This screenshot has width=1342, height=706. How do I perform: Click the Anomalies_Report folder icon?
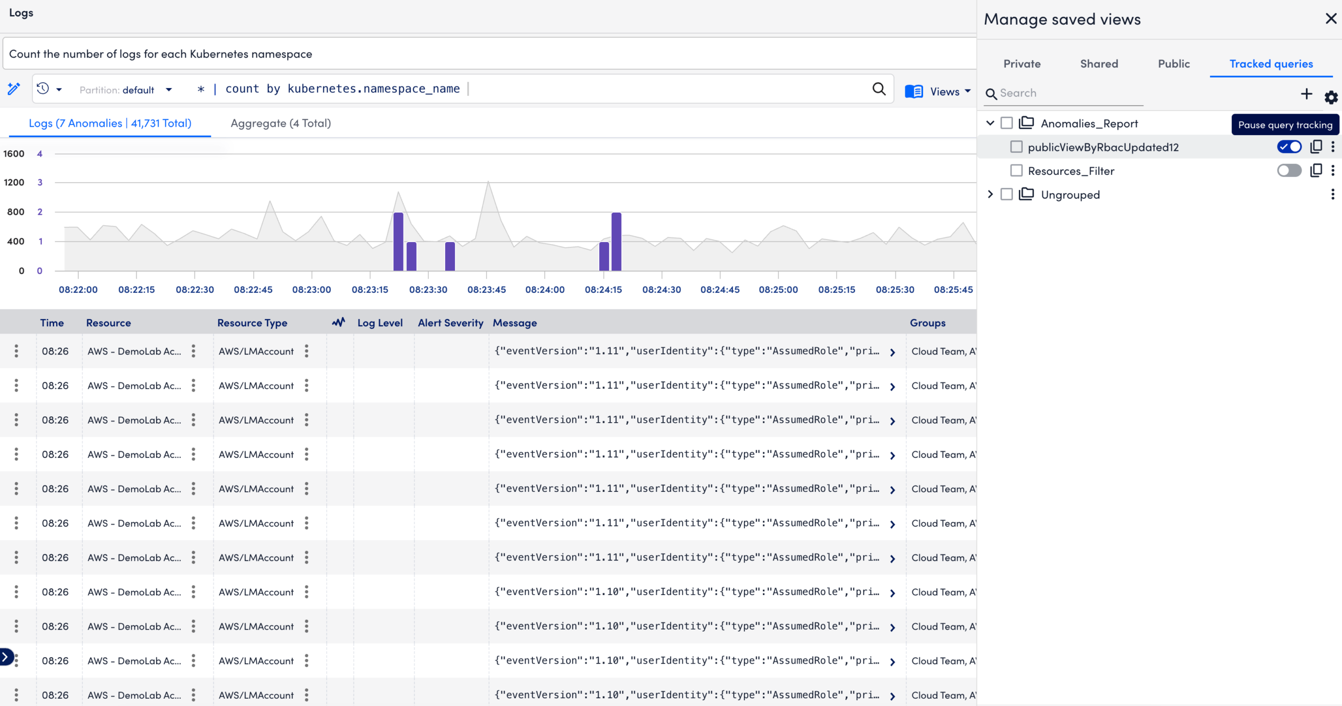[1026, 123]
